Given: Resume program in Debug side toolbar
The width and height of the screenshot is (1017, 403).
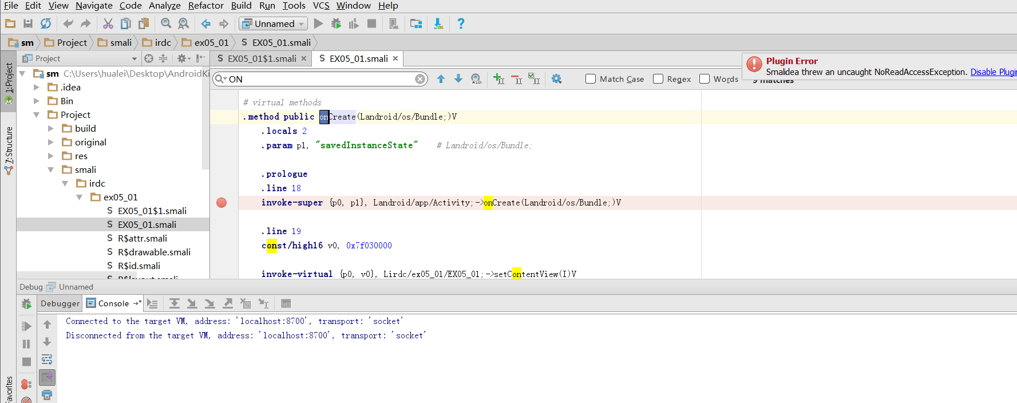Looking at the screenshot, I should 26,326.
